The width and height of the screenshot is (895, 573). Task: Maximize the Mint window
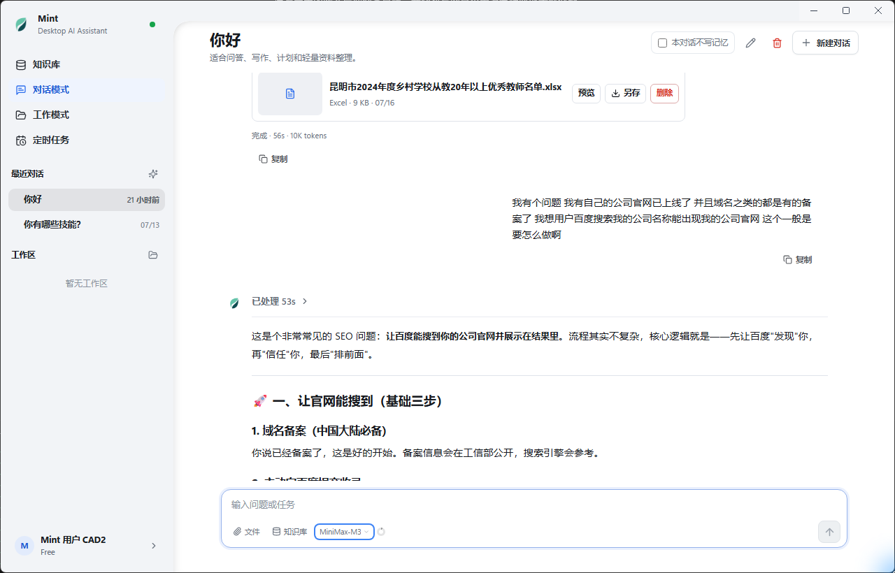(846, 10)
